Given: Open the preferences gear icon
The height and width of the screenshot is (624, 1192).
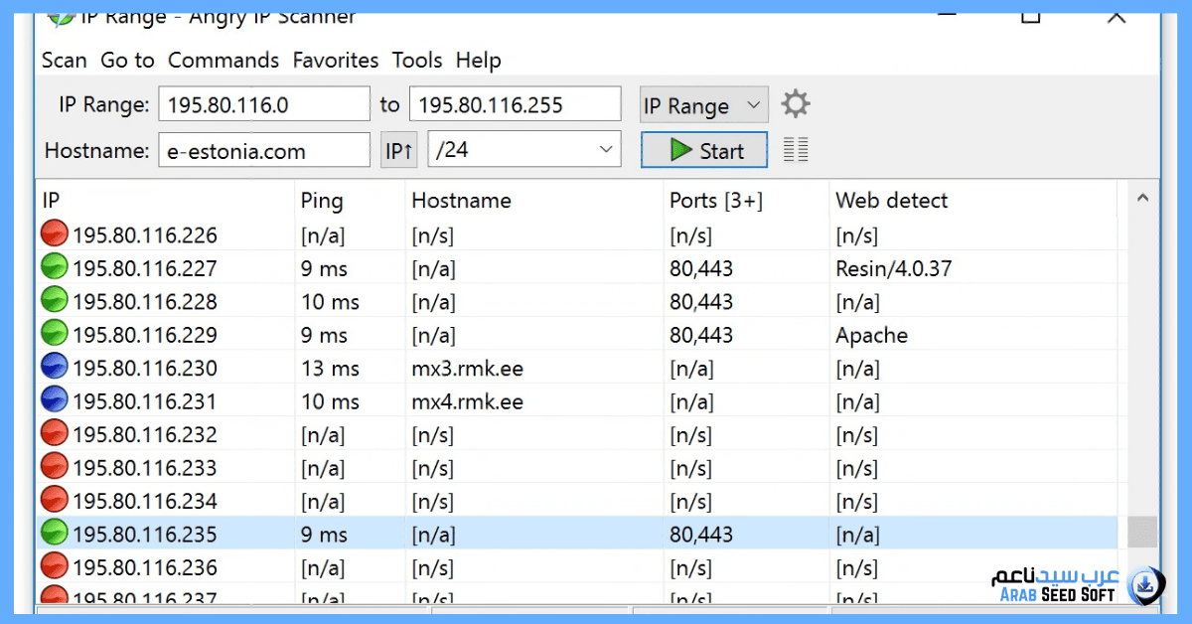Looking at the screenshot, I should coord(796,104).
